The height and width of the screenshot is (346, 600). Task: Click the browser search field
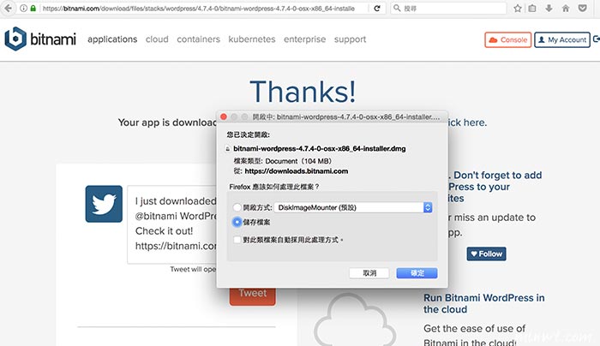point(448,8)
